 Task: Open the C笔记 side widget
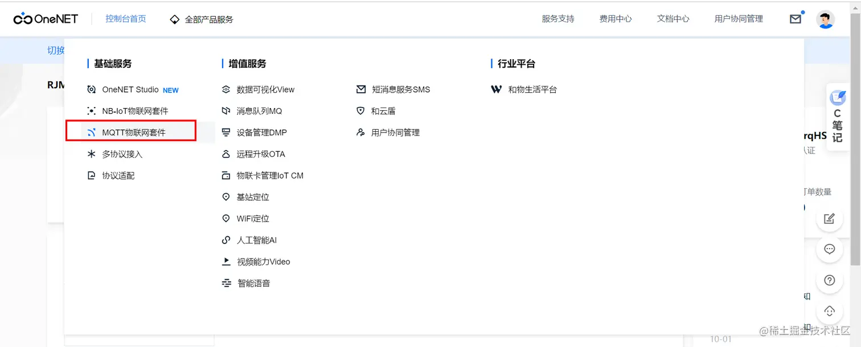837,117
